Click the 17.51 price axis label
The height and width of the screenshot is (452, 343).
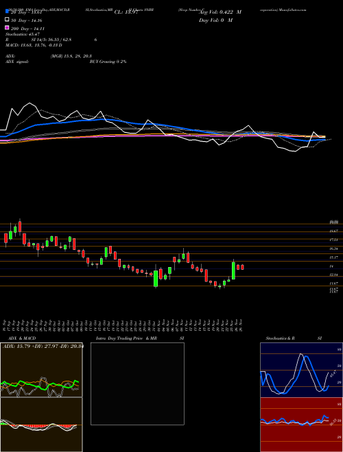[333, 240]
